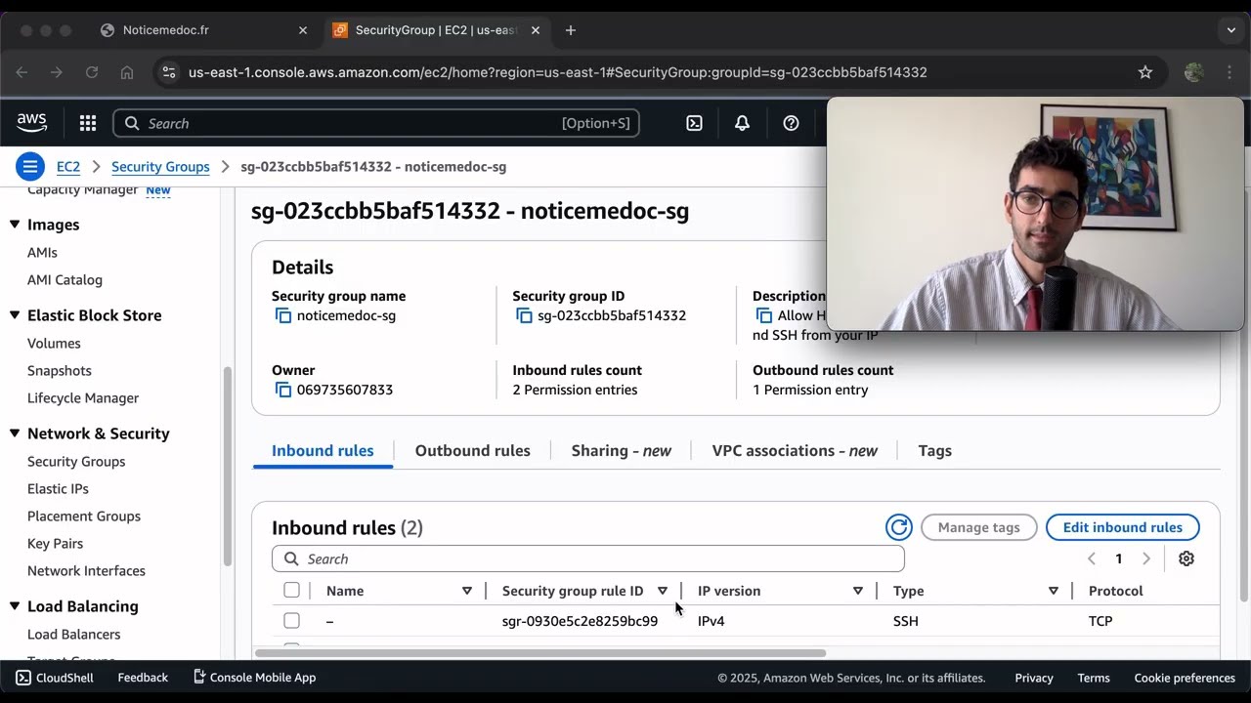The width and height of the screenshot is (1251, 703).
Task: Close the Noticemedoc.fr tab
Action: 303,30
